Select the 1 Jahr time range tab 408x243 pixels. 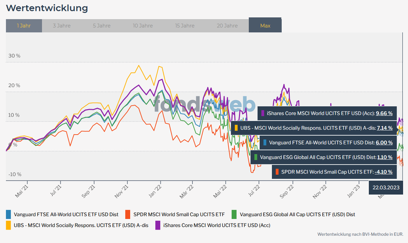[24, 26]
